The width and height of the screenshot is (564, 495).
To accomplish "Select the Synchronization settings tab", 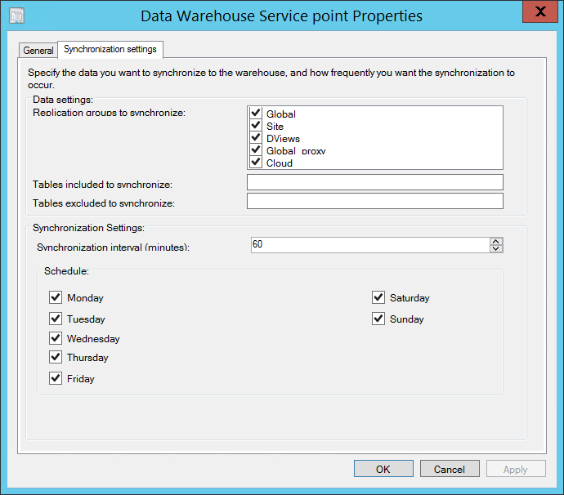I will point(110,50).
